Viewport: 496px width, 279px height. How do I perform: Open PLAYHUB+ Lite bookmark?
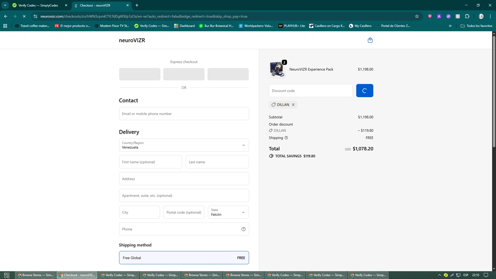[x=291, y=26]
